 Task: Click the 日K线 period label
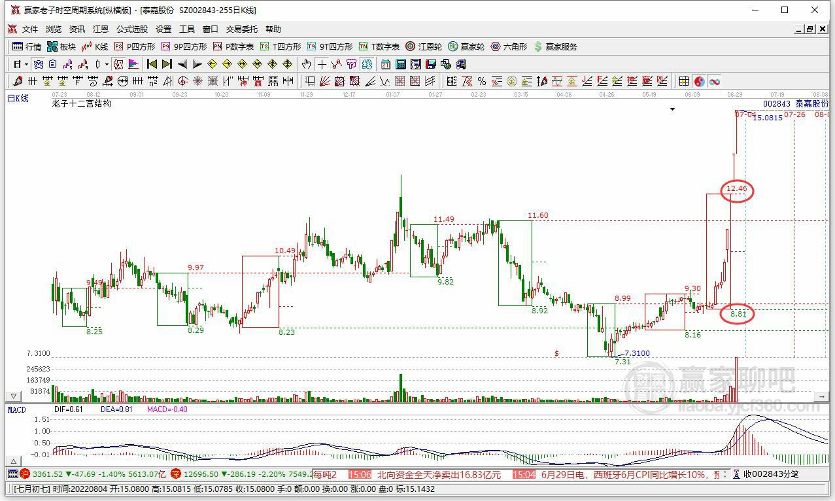point(18,98)
